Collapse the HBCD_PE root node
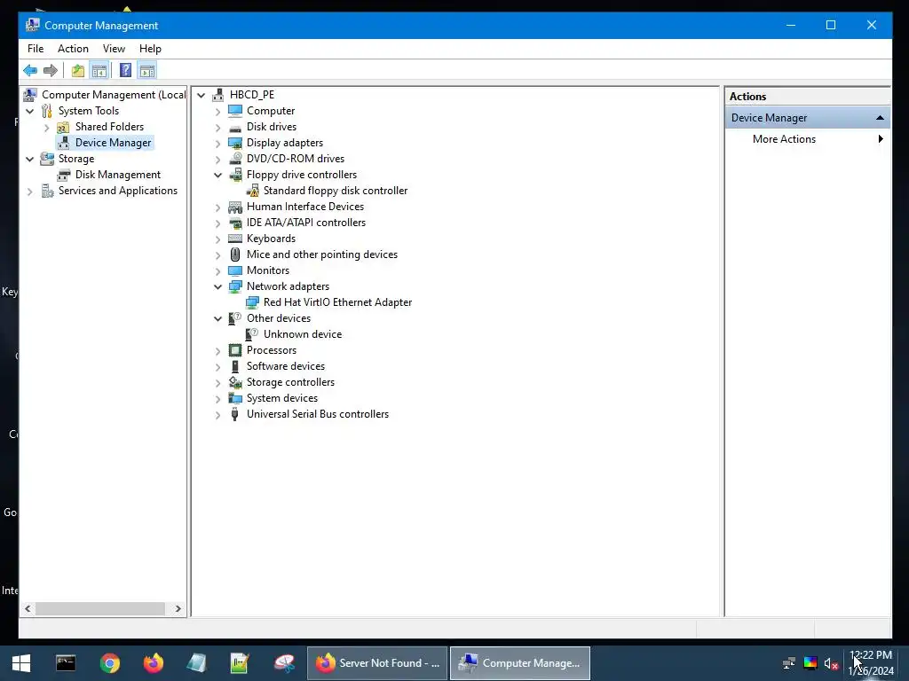Screen dimensions: 909x681 tap(202, 95)
